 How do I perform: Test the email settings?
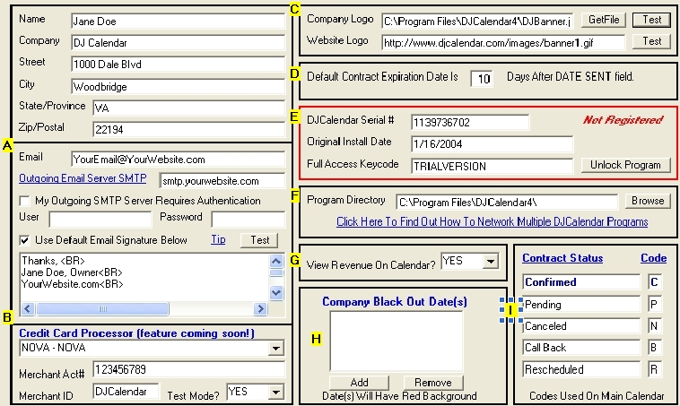pyautogui.click(x=259, y=240)
